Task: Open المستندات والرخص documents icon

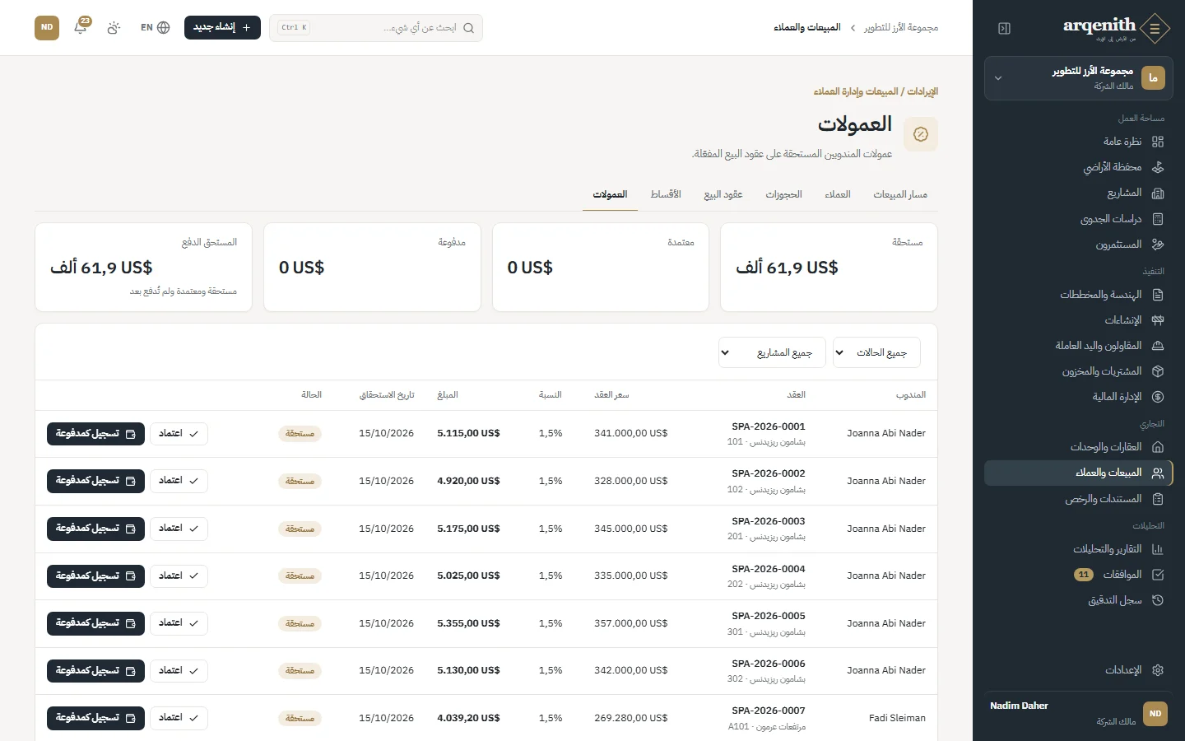Action: tap(1158, 499)
